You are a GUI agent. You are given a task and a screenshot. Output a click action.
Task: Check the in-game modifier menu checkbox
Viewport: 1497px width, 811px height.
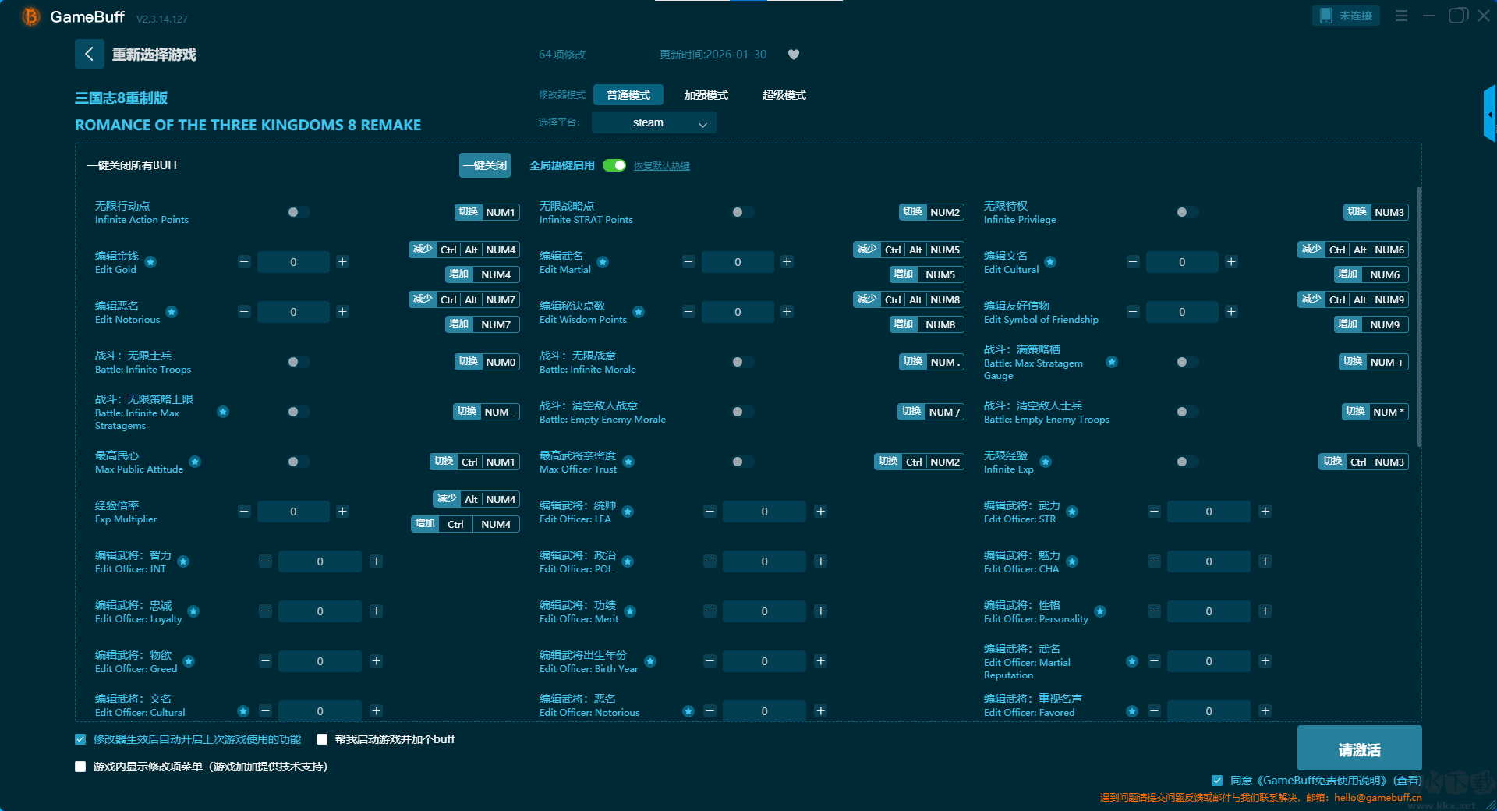coord(80,767)
